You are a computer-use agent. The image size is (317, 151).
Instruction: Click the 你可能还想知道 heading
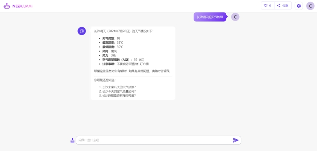(x=105, y=80)
